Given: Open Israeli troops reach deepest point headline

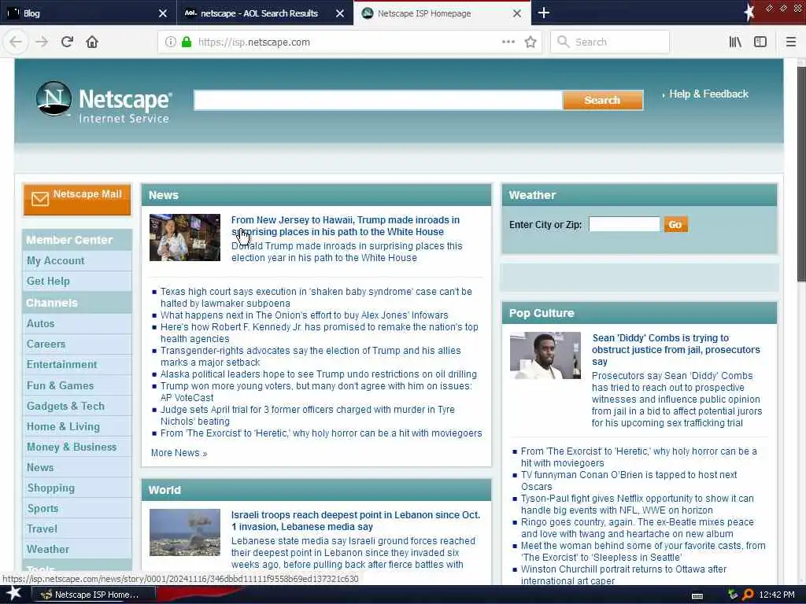Looking at the screenshot, I should pyautogui.click(x=356, y=521).
